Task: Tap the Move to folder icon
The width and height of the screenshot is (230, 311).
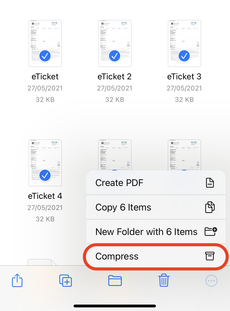Action: tap(115, 280)
